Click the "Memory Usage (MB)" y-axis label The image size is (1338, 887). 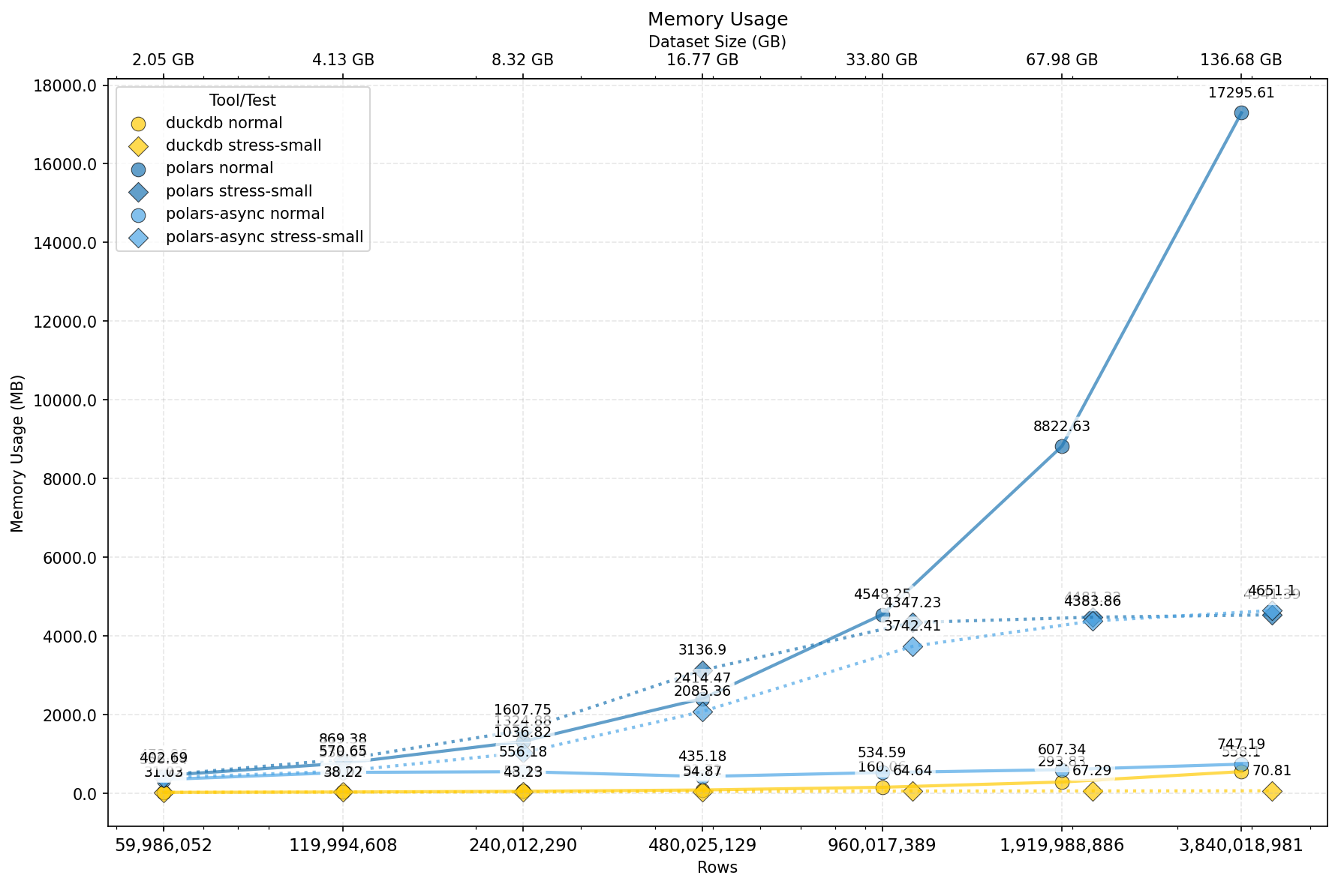[18, 453]
